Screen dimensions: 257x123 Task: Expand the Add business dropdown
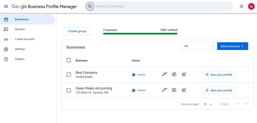[233, 46]
